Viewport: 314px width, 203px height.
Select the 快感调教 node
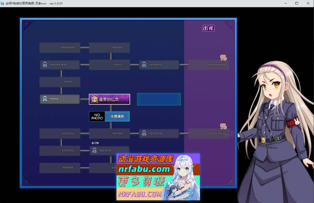click(117, 117)
